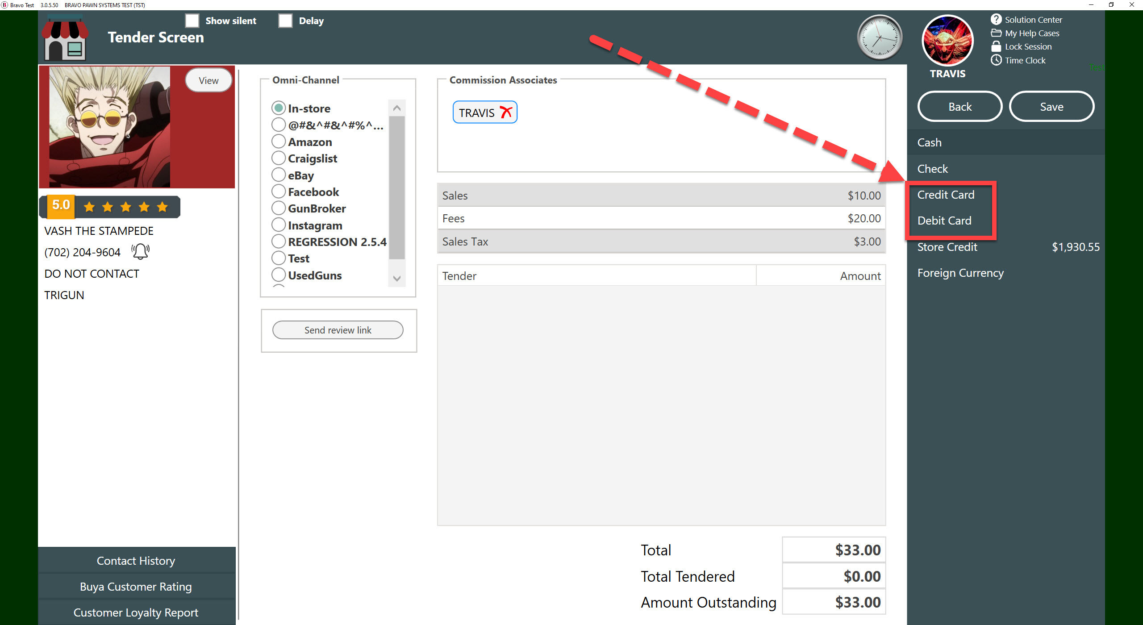Open Solution Center help icon

click(996, 19)
